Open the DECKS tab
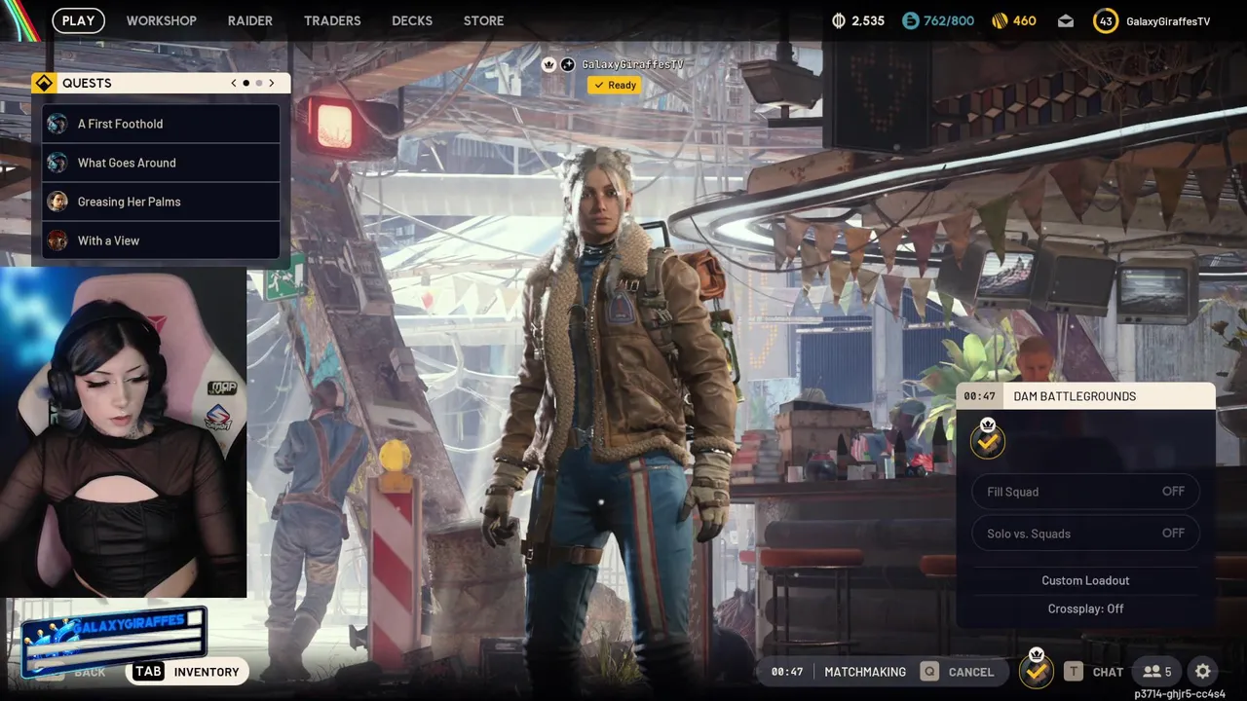Viewport: 1247px width, 701px height. 412,20
